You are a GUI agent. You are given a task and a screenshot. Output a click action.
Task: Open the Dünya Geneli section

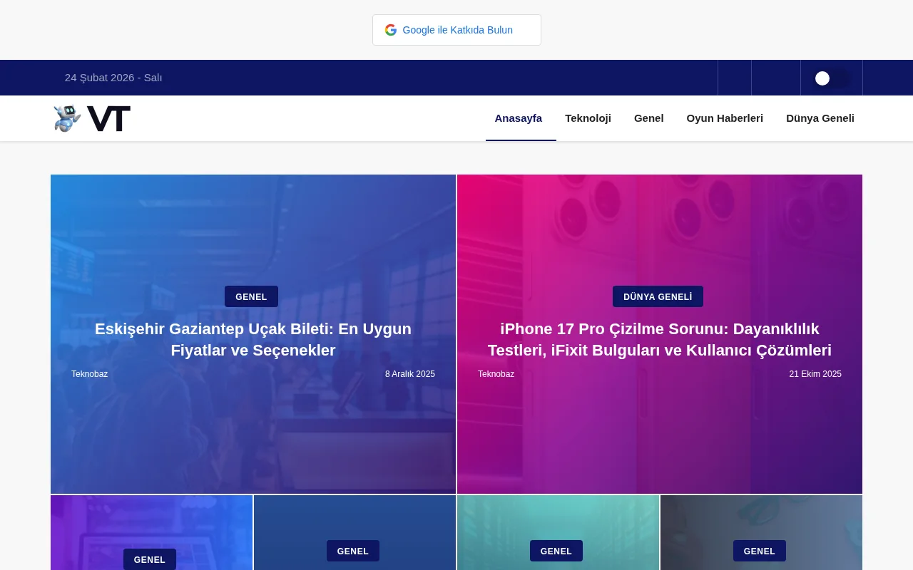[x=820, y=118]
